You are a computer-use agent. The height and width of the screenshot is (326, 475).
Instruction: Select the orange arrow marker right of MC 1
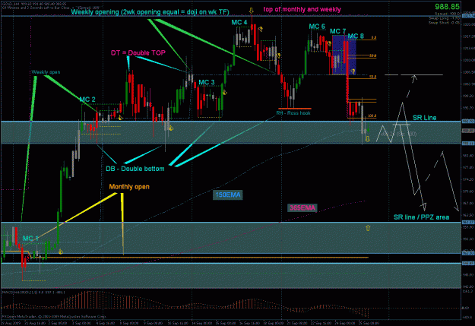click(61, 252)
